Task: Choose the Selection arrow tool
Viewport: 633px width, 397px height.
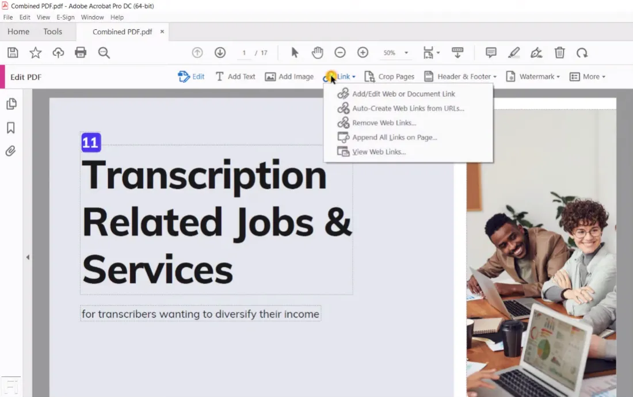Action: [295, 52]
